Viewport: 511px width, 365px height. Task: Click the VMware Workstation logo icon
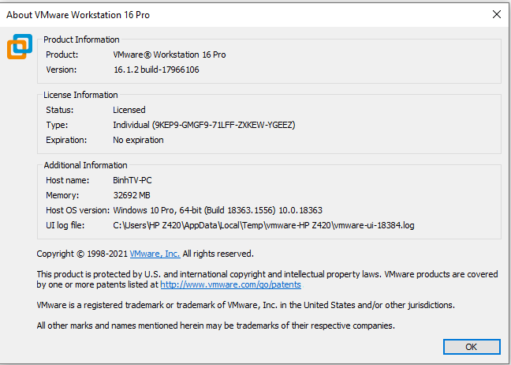point(20,47)
